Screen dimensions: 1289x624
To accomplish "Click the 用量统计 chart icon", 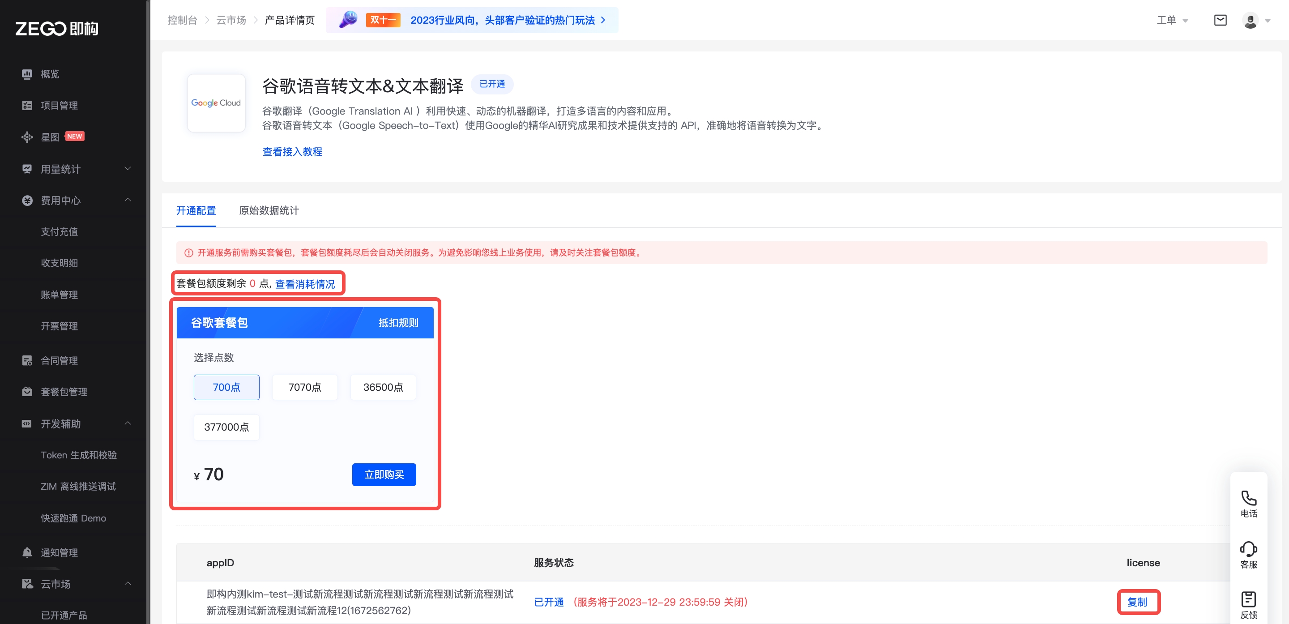I will 27,169.
